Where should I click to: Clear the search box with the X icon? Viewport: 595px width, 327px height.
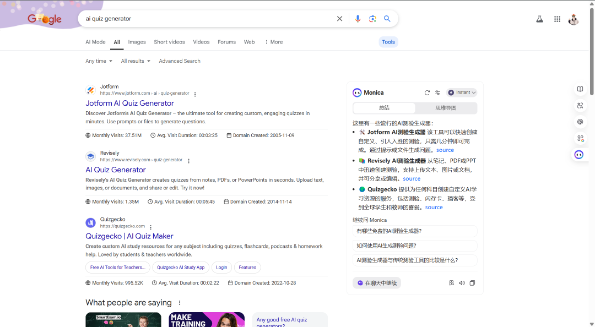coord(339,19)
